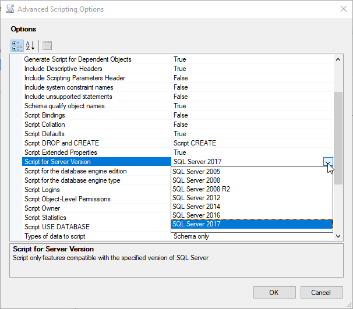Pick SQL Server 2016 option
Screen dimensions: 353x309
pyautogui.click(x=252, y=215)
